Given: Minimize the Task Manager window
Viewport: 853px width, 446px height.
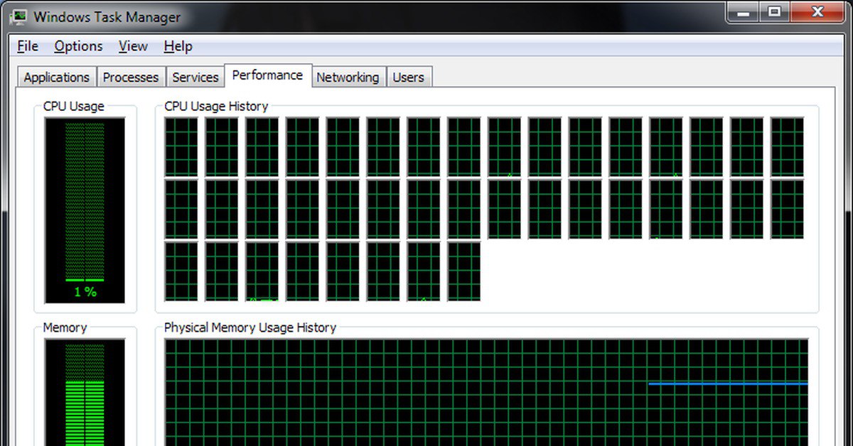Looking at the screenshot, I should pos(741,11).
